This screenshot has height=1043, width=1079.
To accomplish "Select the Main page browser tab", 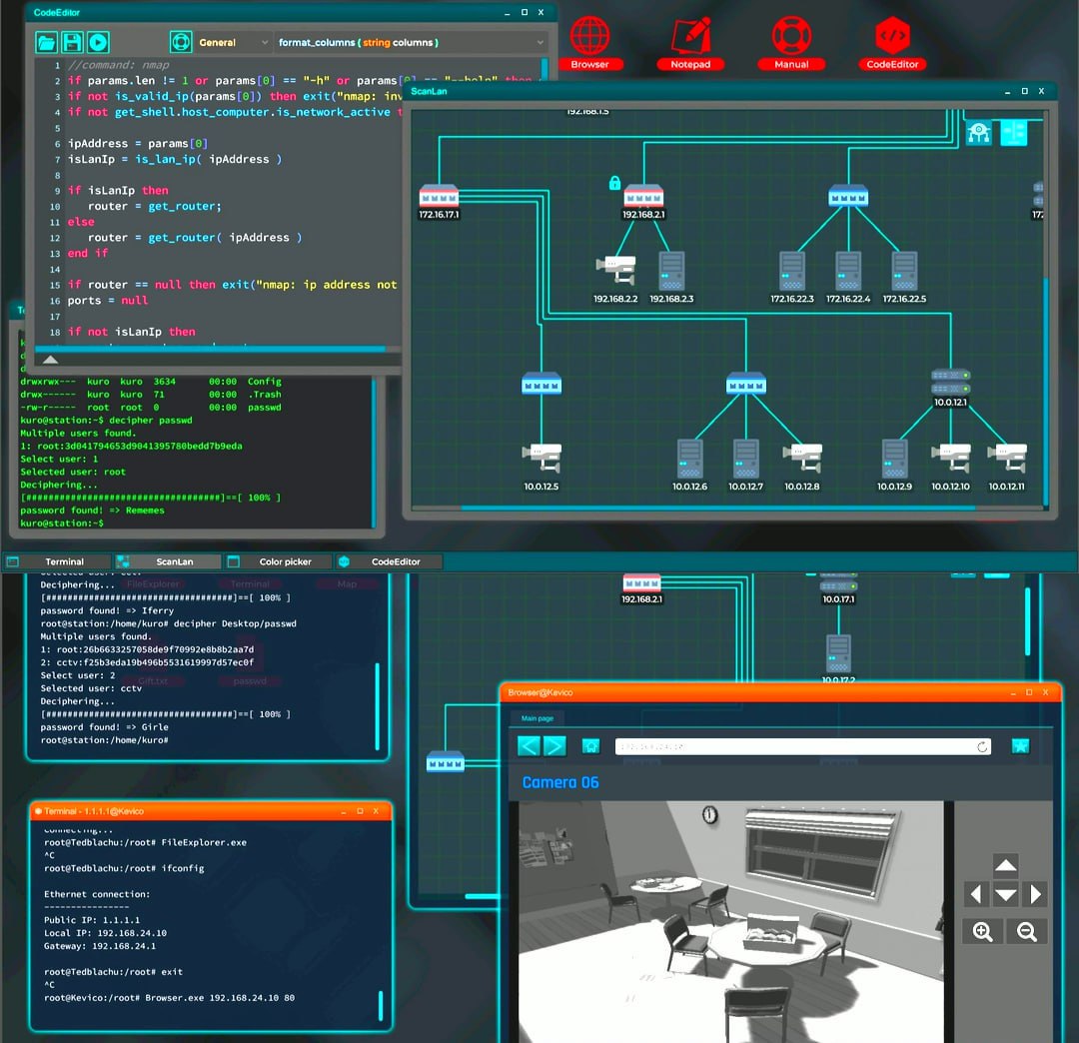I will 538,718.
